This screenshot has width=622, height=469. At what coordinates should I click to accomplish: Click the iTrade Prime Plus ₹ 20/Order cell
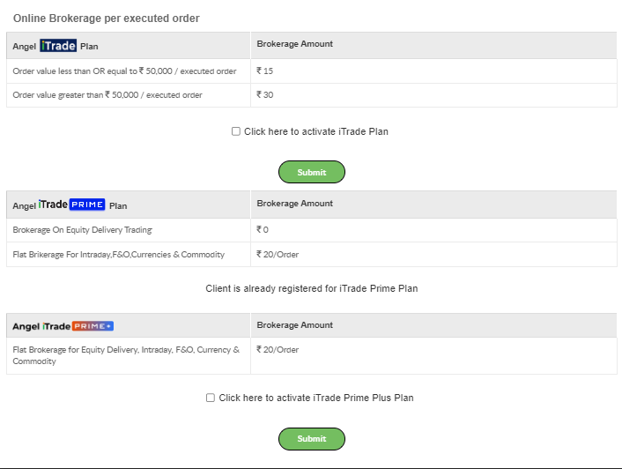(278, 350)
